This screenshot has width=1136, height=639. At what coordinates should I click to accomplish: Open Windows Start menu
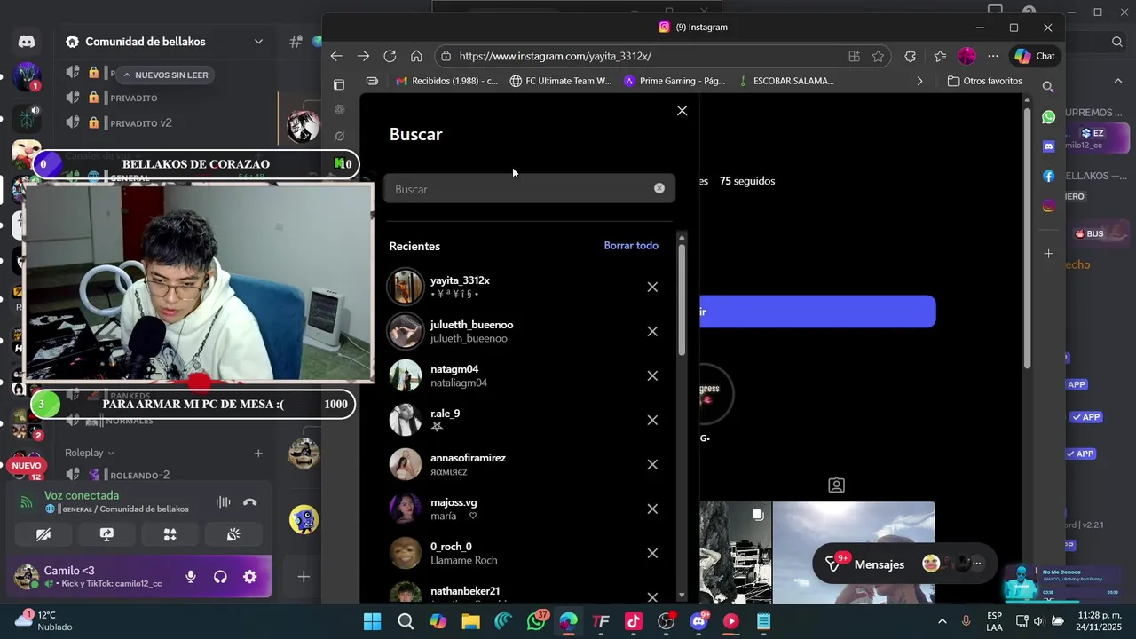[372, 621]
